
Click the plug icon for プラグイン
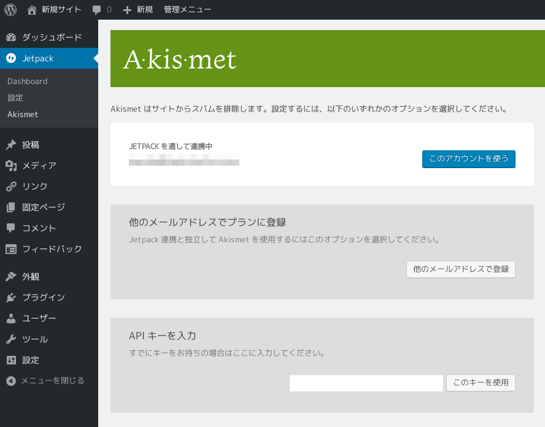tap(11, 298)
